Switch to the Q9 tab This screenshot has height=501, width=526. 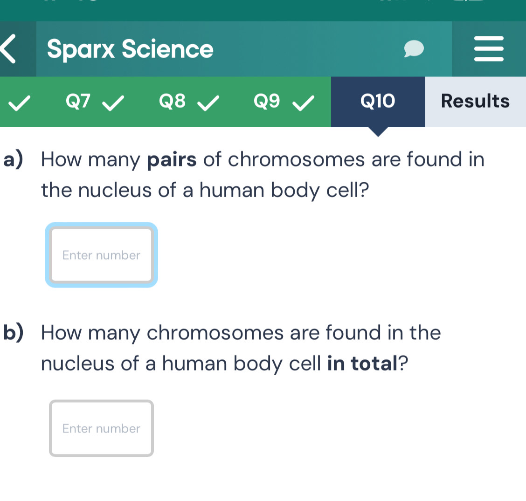[267, 101]
